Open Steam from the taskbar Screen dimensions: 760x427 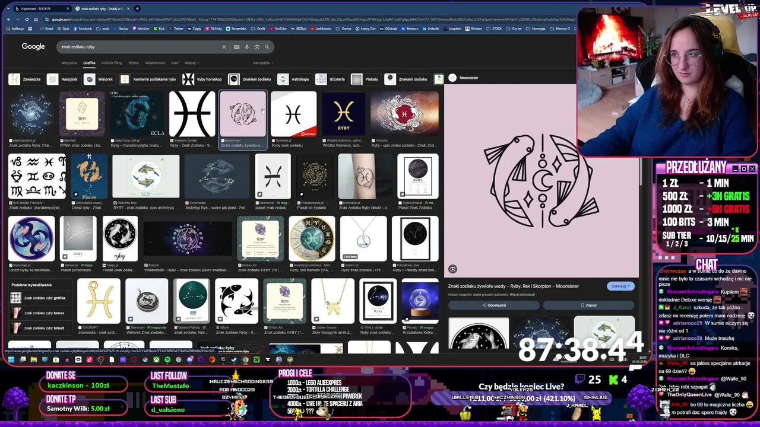234,359
